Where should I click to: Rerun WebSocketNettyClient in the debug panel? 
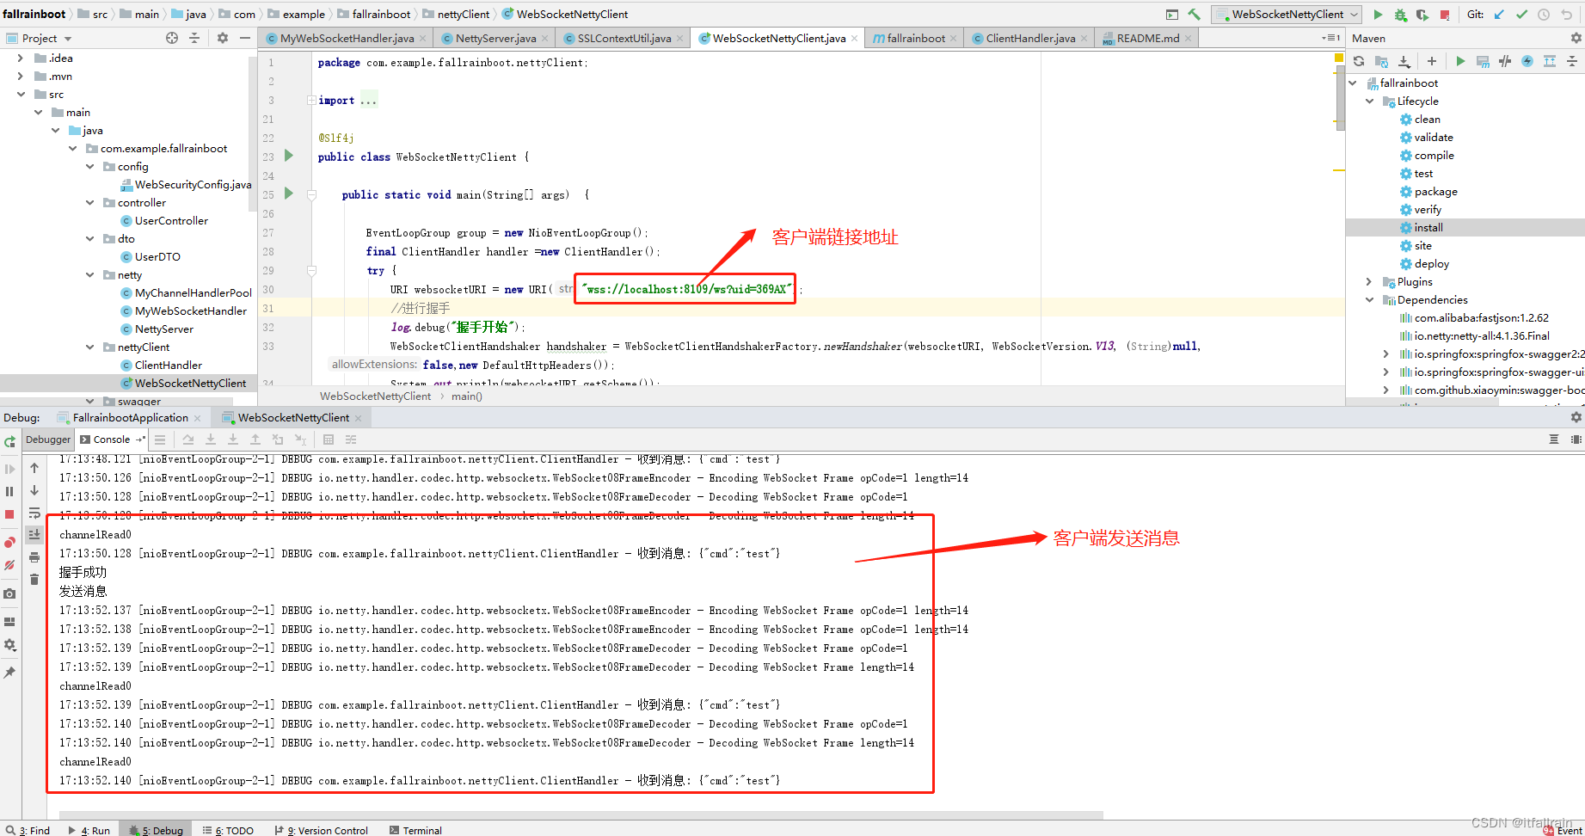coord(10,442)
